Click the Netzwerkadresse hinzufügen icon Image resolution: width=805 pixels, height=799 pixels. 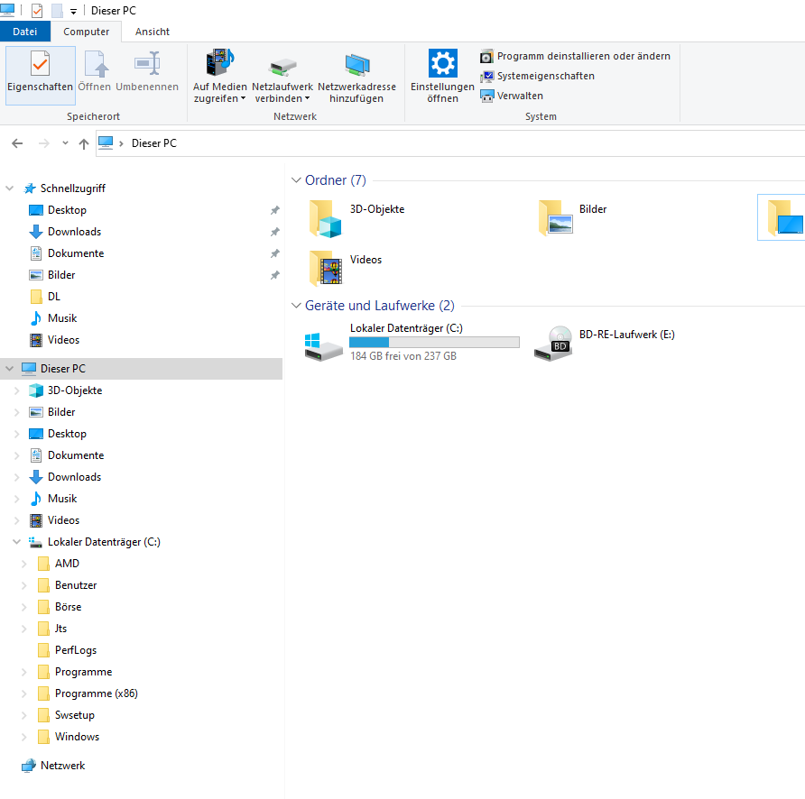tap(357, 75)
